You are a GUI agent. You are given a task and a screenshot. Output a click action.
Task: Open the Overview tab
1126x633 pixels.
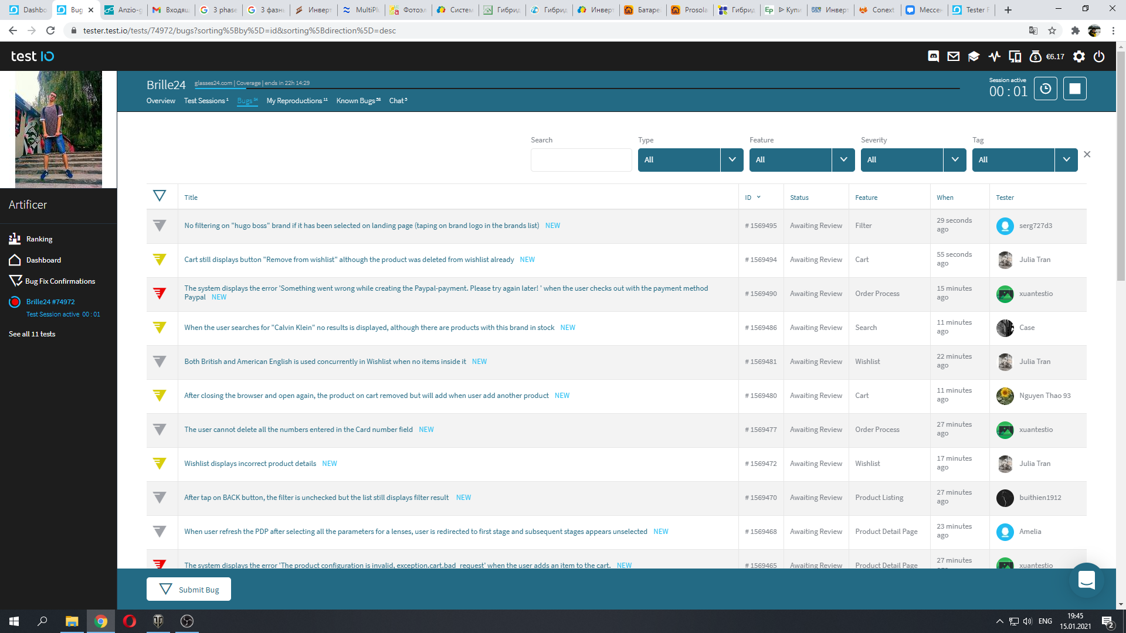(x=161, y=101)
